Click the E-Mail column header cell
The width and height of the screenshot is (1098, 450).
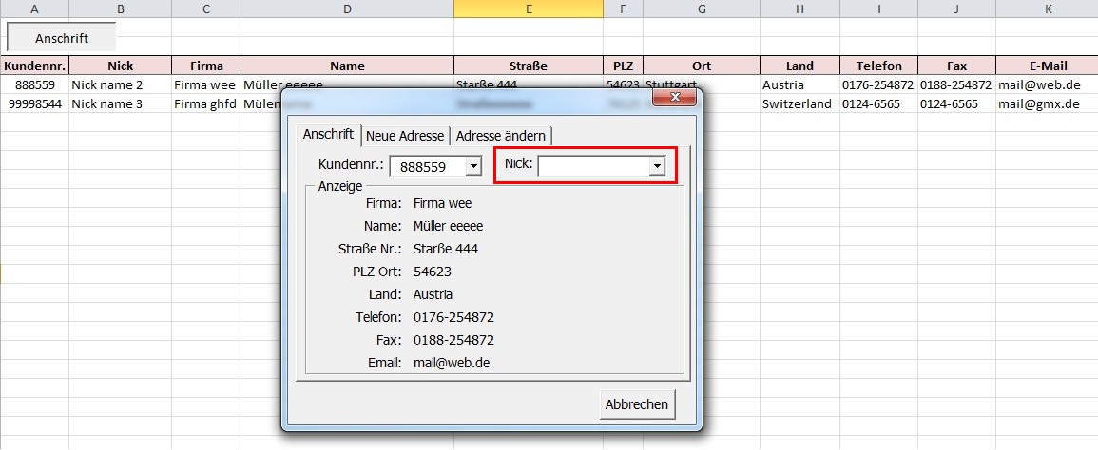(x=1047, y=66)
